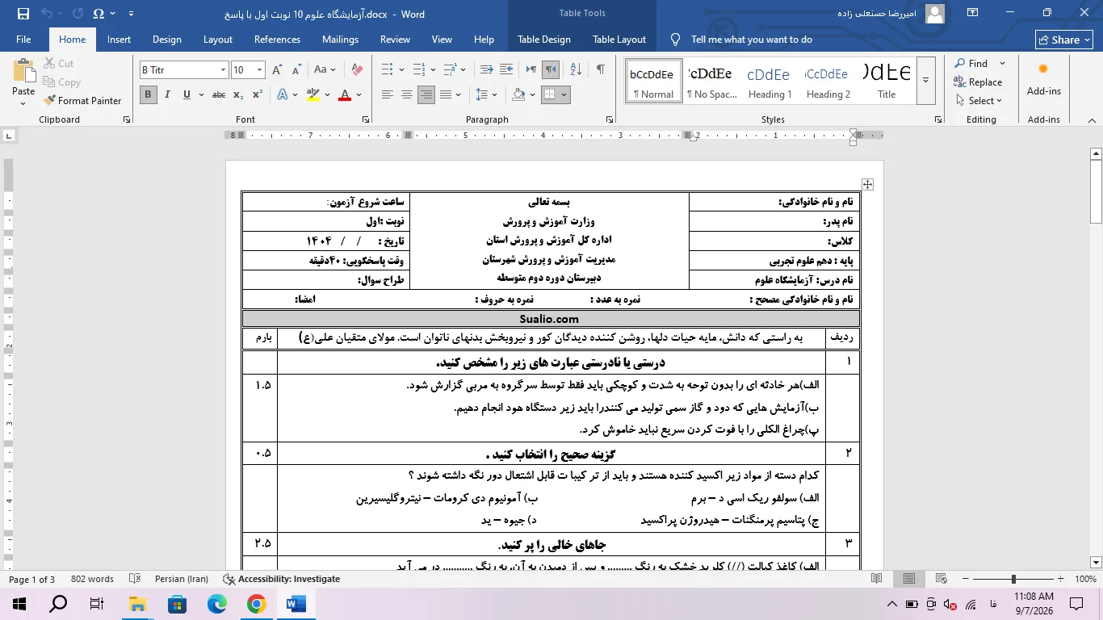Click the Find button

971,63
